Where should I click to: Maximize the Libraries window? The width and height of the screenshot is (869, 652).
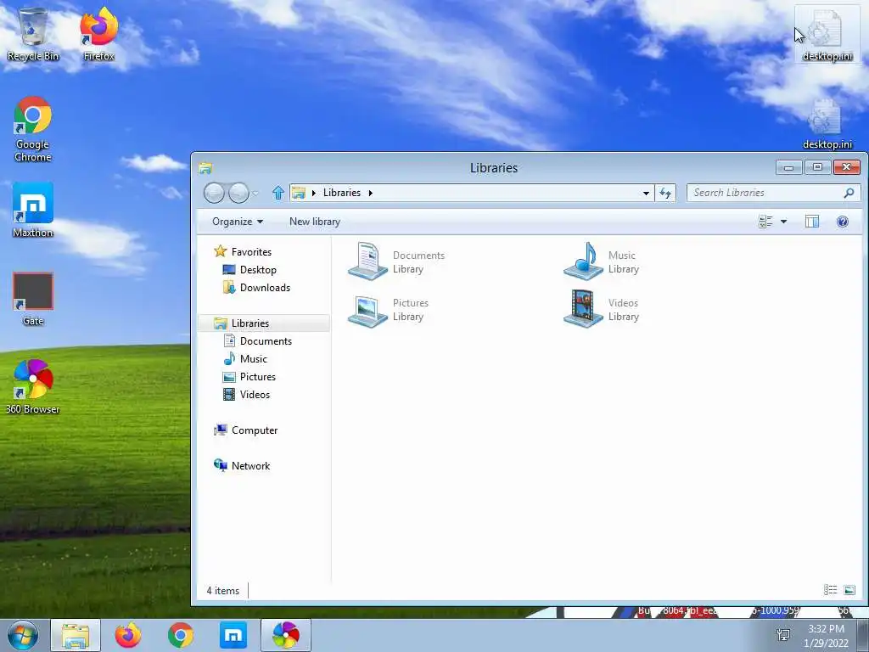(817, 167)
